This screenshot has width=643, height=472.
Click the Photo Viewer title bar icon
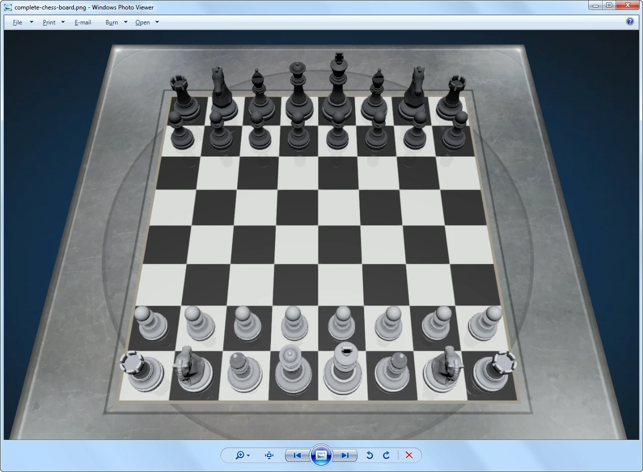tap(7, 7)
